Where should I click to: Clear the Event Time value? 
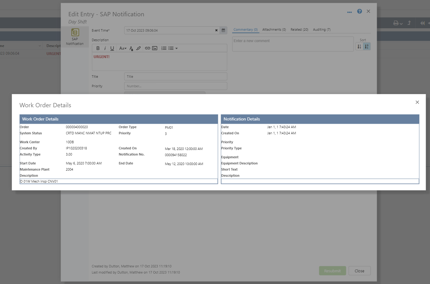pos(216,30)
